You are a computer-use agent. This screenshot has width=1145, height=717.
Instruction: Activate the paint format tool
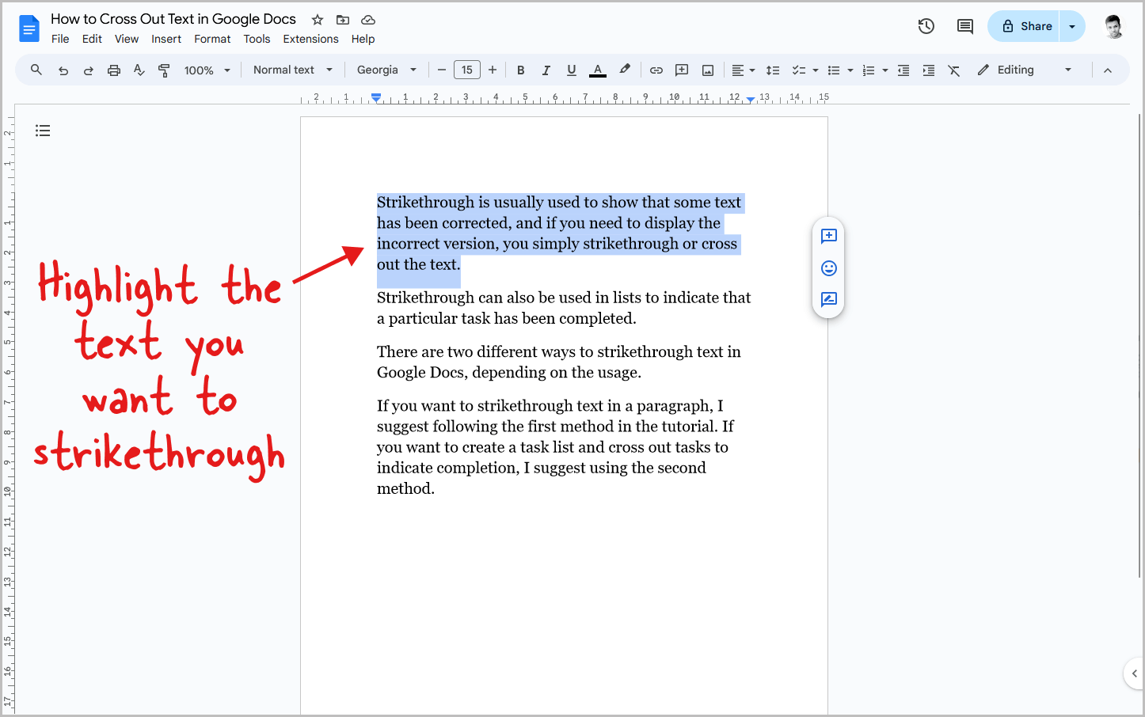[x=164, y=70]
